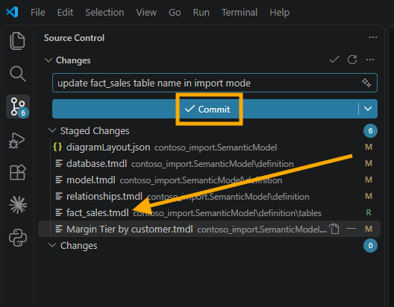
Task: Open the Run menu
Action: (x=201, y=12)
